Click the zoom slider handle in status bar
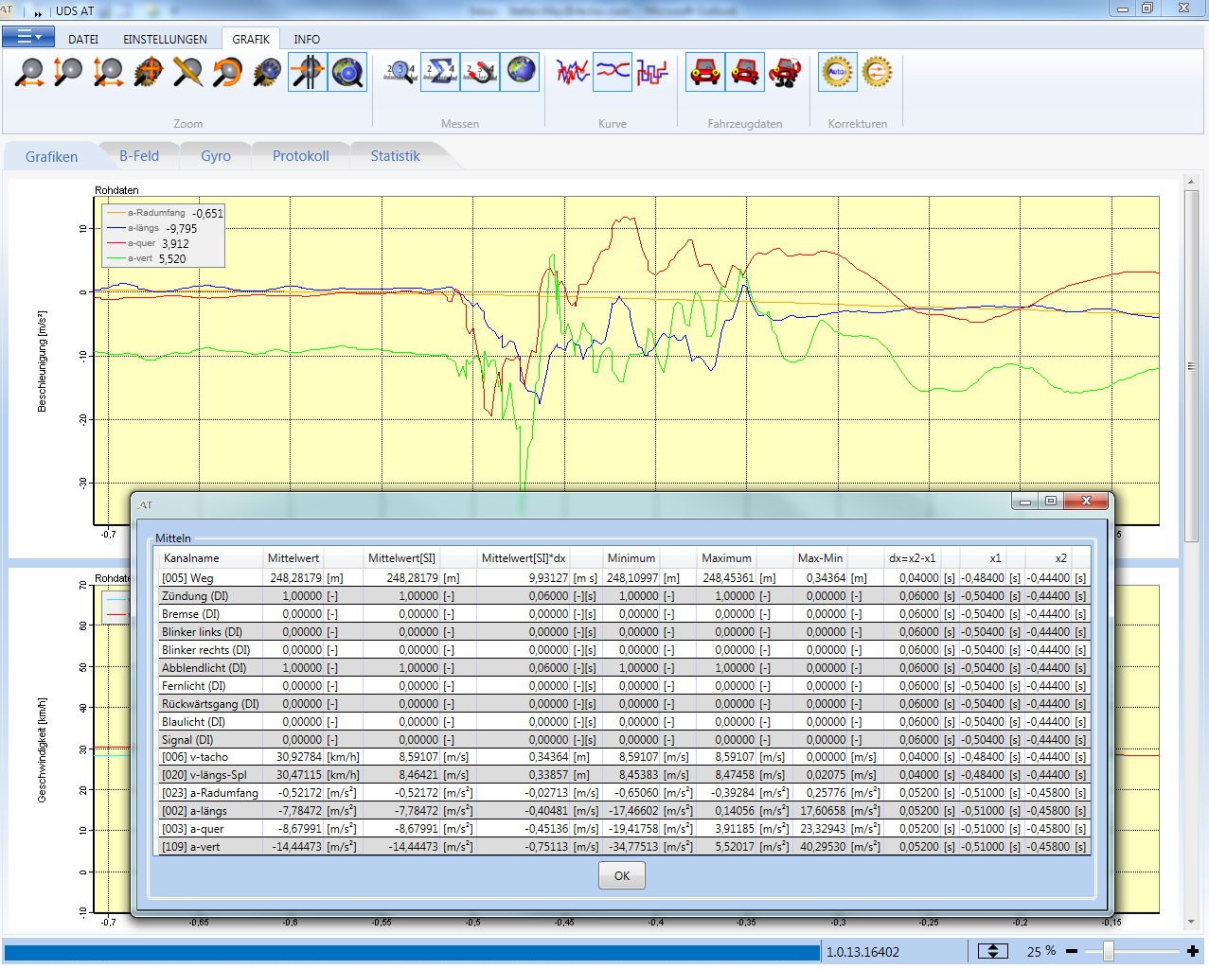Viewport: 1209px width, 969px height. pos(1108,951)
